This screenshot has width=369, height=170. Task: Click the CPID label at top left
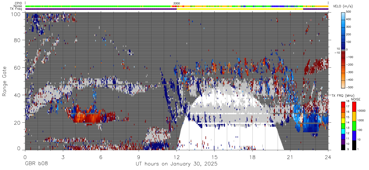(x=18, y=3)
